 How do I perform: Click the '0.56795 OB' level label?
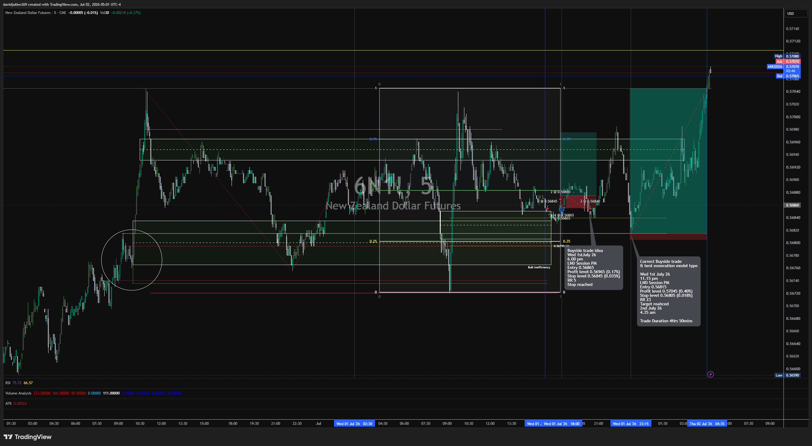click(561, 246)
